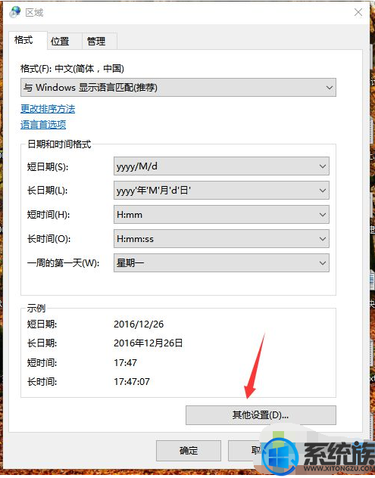Click the 2016/12/26 short date example text
Image resolution: width=375 pixels, height=478 pixels.
139,324
